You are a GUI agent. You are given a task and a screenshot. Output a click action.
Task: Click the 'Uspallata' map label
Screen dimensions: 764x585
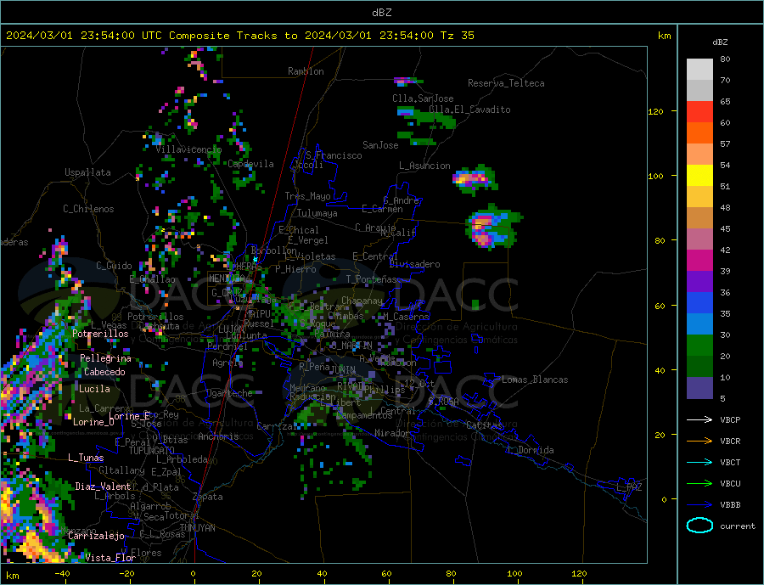(87, 172)
